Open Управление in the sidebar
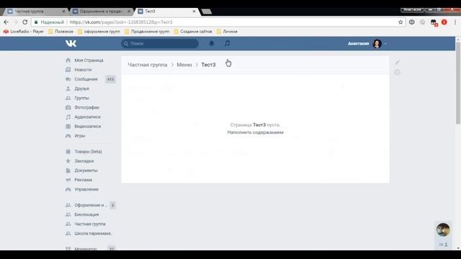Viewport: 461px width, 259px height. pos(86,189)
